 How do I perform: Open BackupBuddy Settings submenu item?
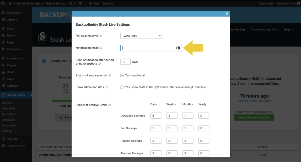7,131
